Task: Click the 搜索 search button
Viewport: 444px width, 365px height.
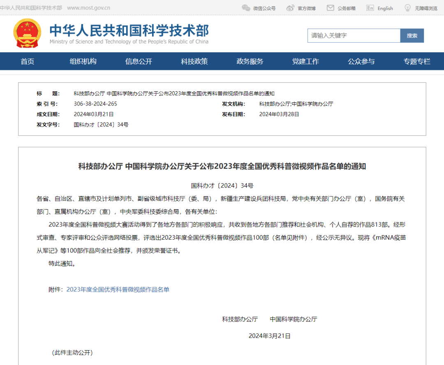Action: pyautogui.click(x=412, y=36)
